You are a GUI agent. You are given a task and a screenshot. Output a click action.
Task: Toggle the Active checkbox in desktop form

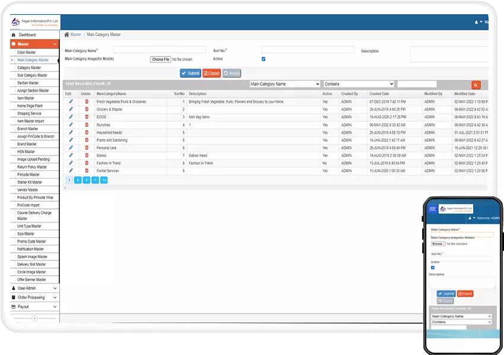pos(264,59)
